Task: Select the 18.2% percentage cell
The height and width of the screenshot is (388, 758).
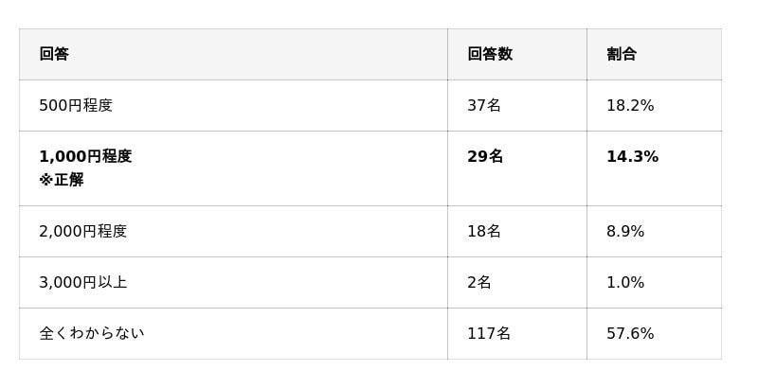Action: click(x=630, y=105)
